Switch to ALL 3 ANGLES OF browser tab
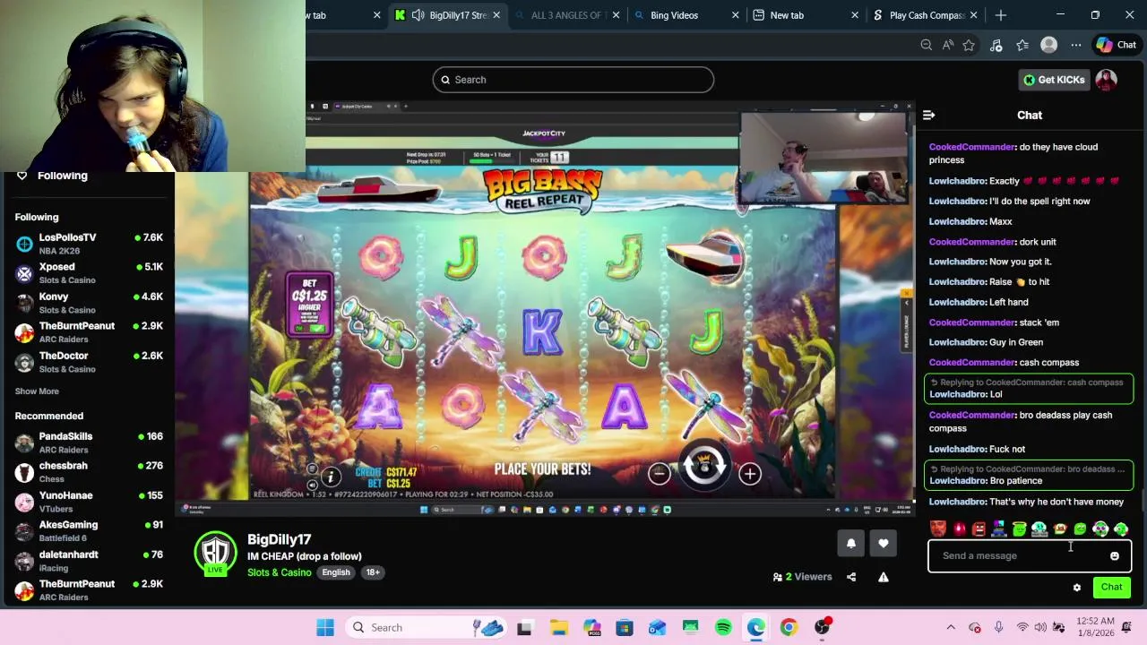This screenshot has height=645, width=1147. [x=566, y=15]
